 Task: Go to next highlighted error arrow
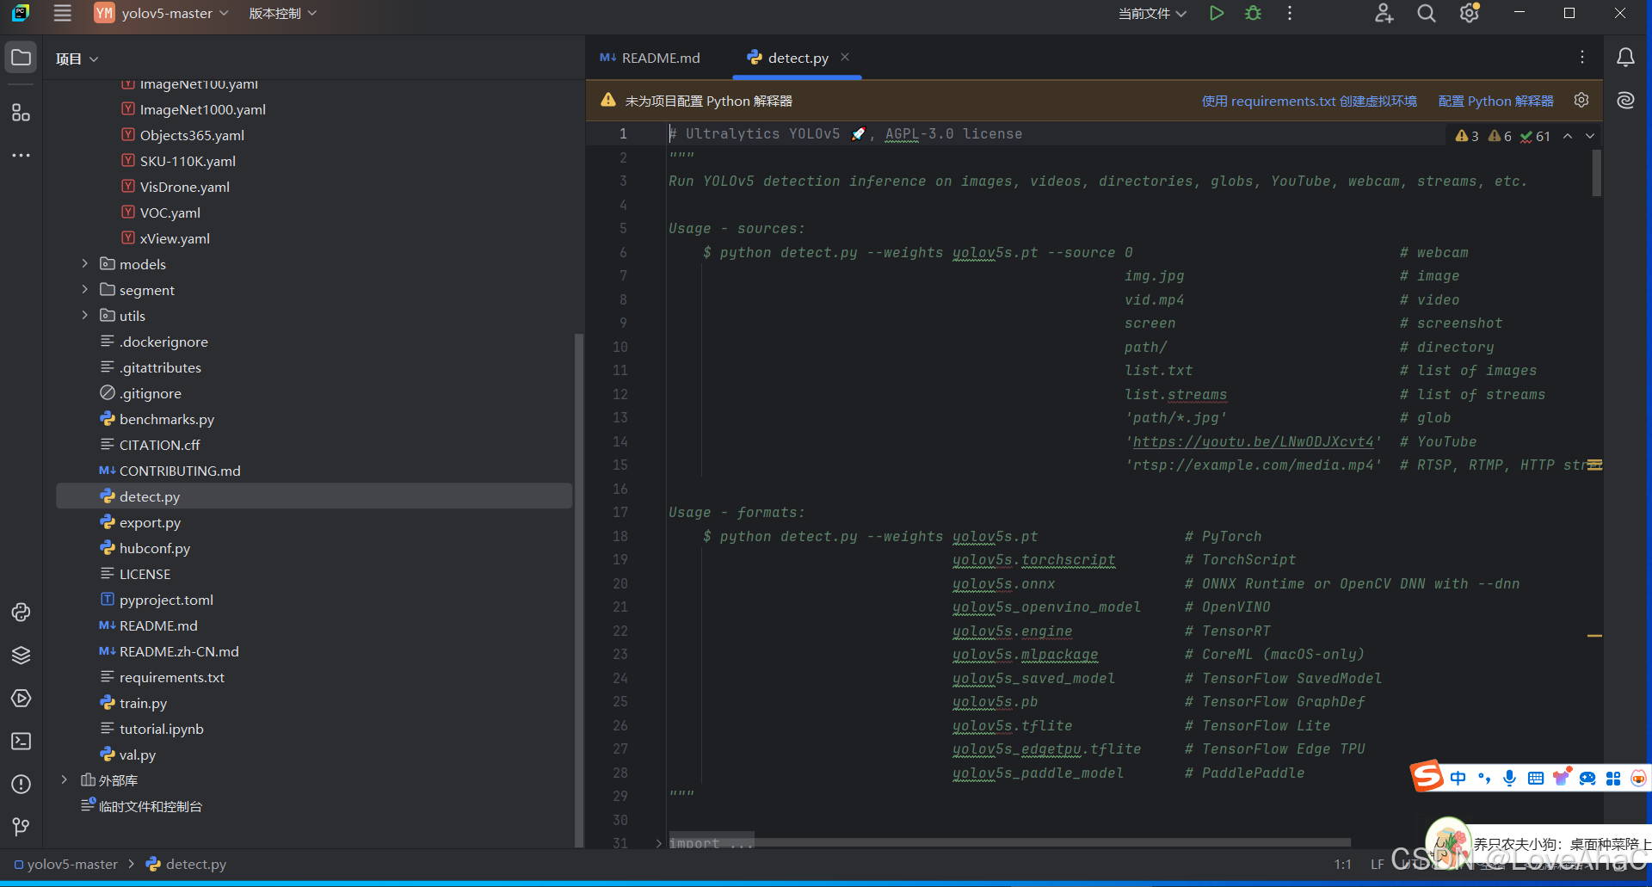pyautogui.click(x=1590, y=136)
